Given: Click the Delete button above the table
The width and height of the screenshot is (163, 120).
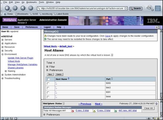Looking at the screenshot, I should point(59,74).
